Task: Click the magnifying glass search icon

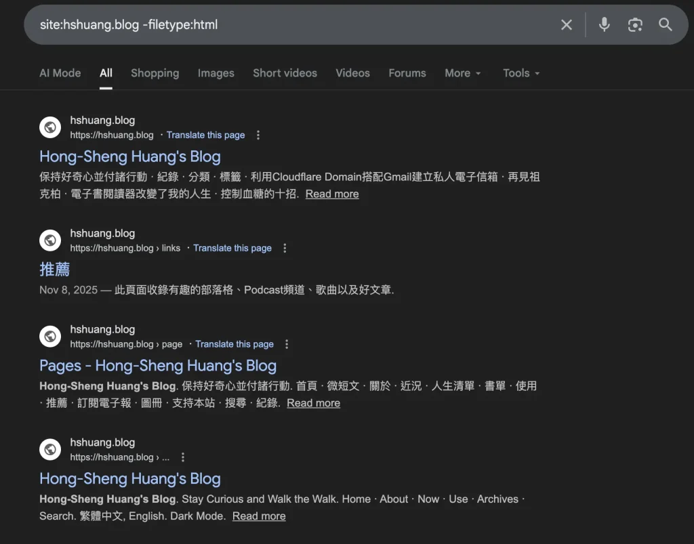Action: tap(666, 25)
